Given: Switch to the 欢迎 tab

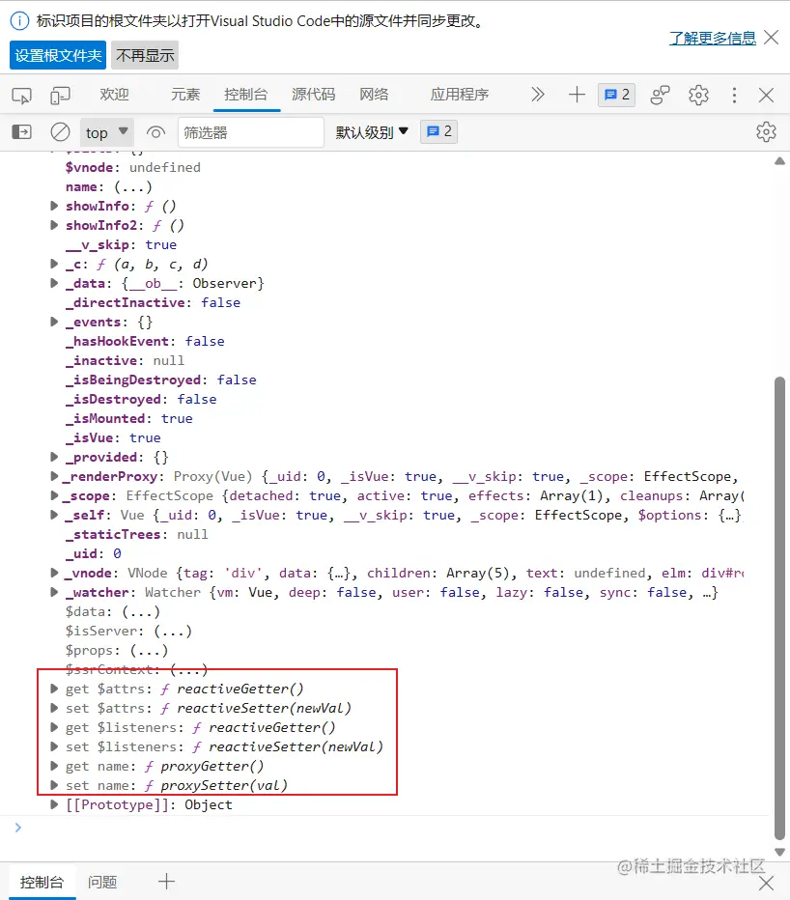Looking at the screenshot, I should tap(114, 95).
